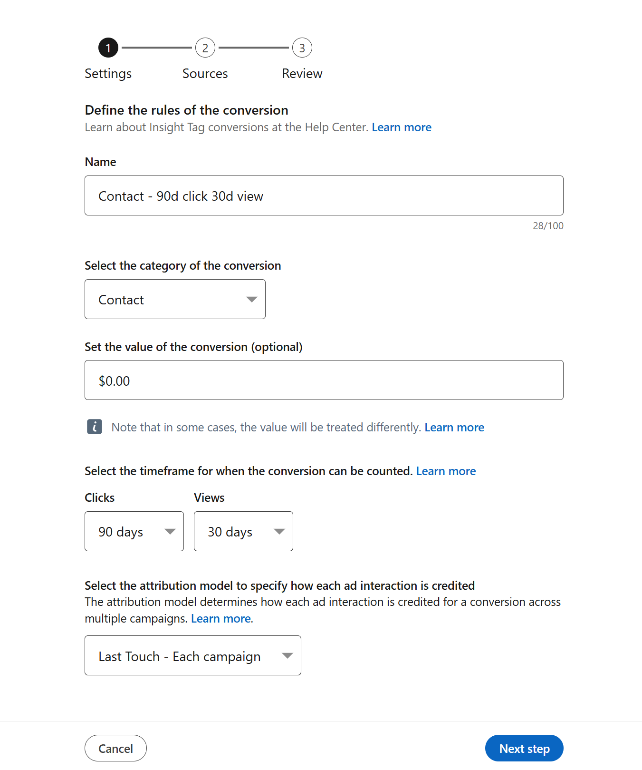Open the Clicks 90 days dropdown

134,531
